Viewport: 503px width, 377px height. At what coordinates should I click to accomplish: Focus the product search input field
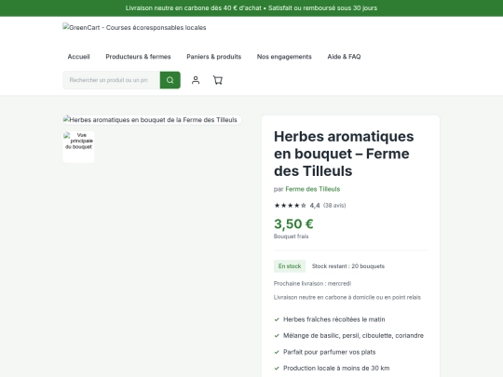pos(112,80)
